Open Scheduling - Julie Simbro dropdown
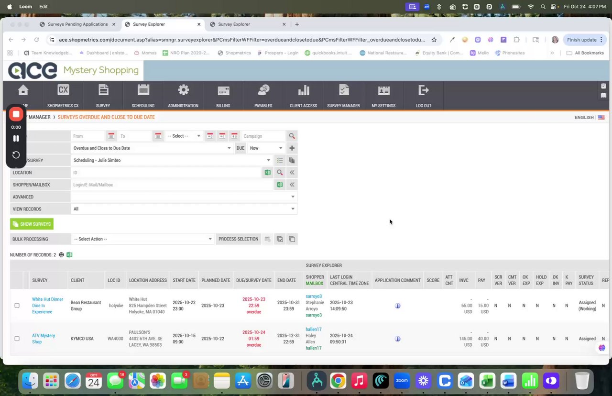The width and height of the screenshot is (612, 396). pyautogui.click(x=172, y=160)
